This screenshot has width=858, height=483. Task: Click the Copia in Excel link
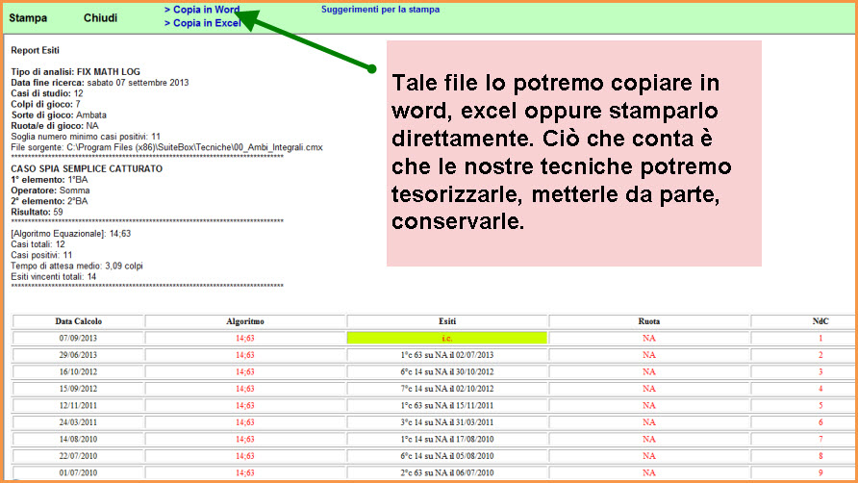(202, 22)
